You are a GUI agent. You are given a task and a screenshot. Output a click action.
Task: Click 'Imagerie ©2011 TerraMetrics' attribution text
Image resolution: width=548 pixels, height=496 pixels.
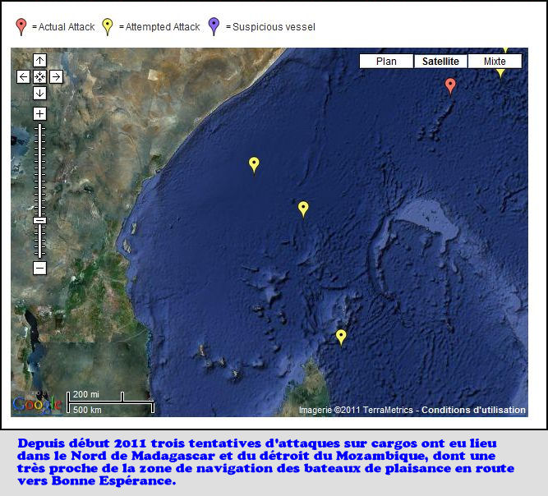356,410
